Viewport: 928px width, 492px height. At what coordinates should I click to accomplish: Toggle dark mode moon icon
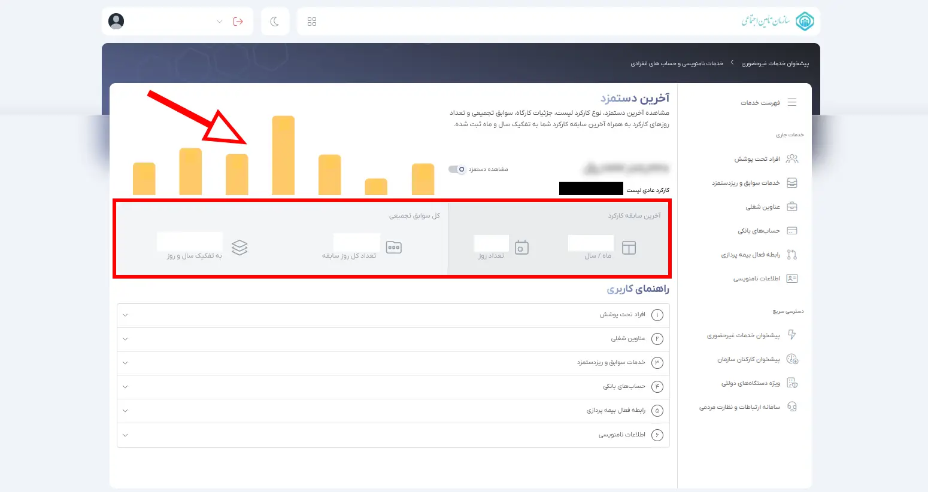click(x=275, y=22)
